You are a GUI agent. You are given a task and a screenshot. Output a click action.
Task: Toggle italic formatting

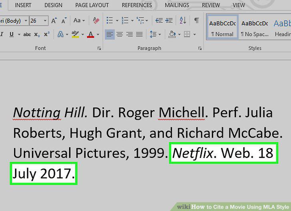coord(2,34)
